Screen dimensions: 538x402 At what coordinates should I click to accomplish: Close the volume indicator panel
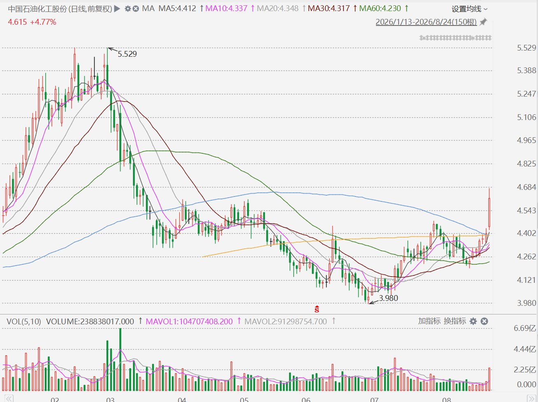tap(484, 321)
